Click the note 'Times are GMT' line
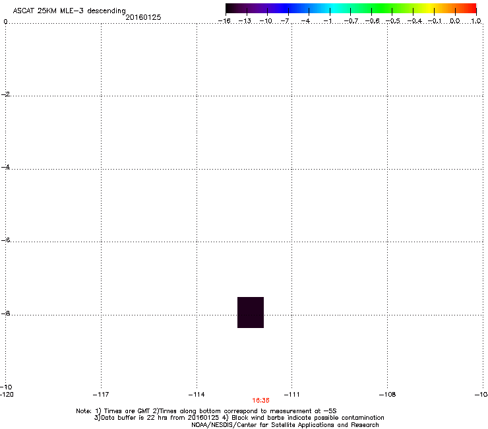 [206, 411]
